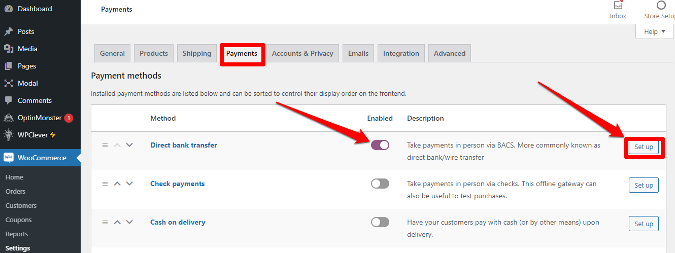Switch to the Shipping tab
This screenshot has height=253, width=675.
(x=197, y=53)
